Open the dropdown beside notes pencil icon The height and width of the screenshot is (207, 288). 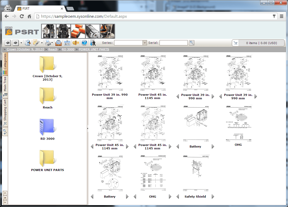click(x=42, y=43)
